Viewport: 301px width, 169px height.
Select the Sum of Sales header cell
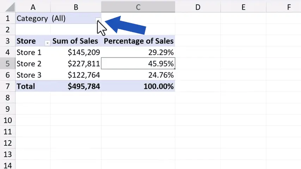[75, 41]
